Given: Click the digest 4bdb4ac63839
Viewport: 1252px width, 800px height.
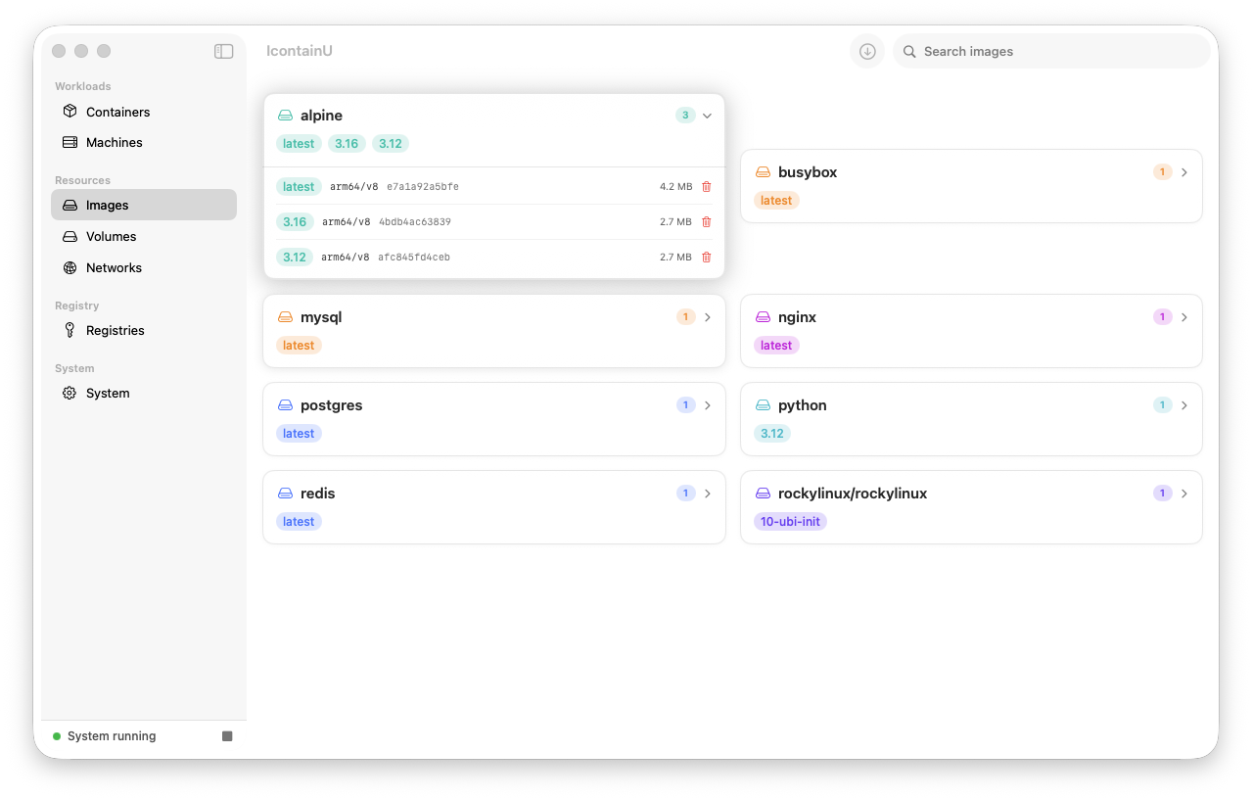Looking at the screenshot, I should point(415,222).
